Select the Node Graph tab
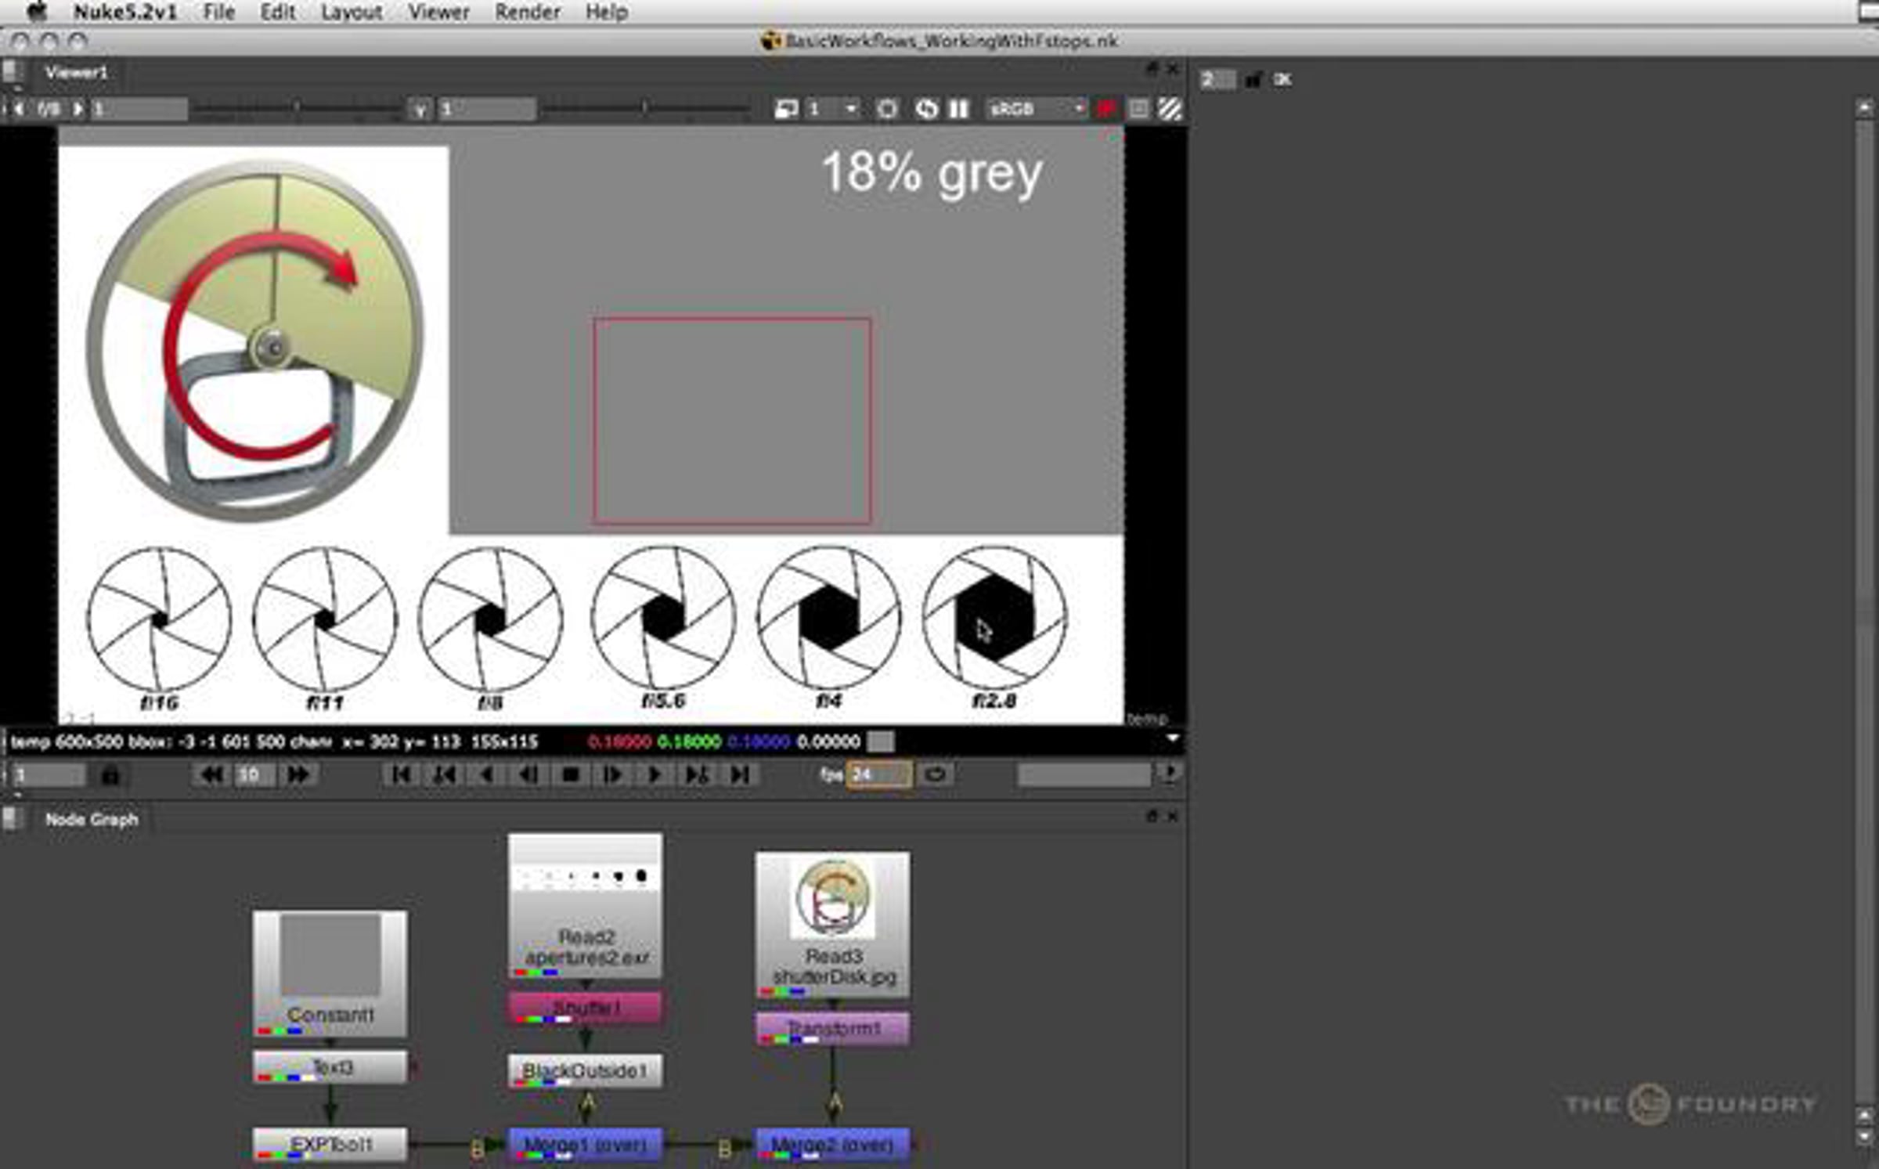Screen dimensions: 1879x1169 pyautogui.click(x=92, y=819)
